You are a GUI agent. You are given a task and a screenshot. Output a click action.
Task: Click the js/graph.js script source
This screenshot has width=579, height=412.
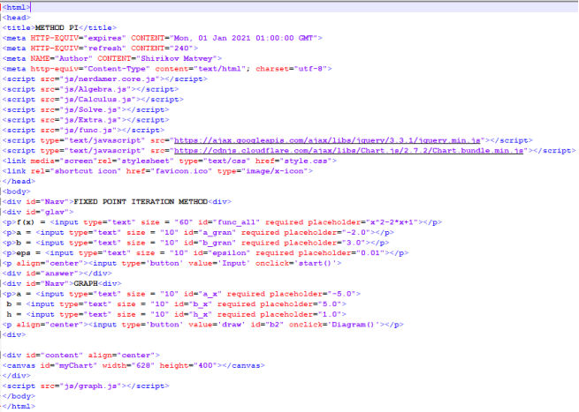tap(92, 386)
